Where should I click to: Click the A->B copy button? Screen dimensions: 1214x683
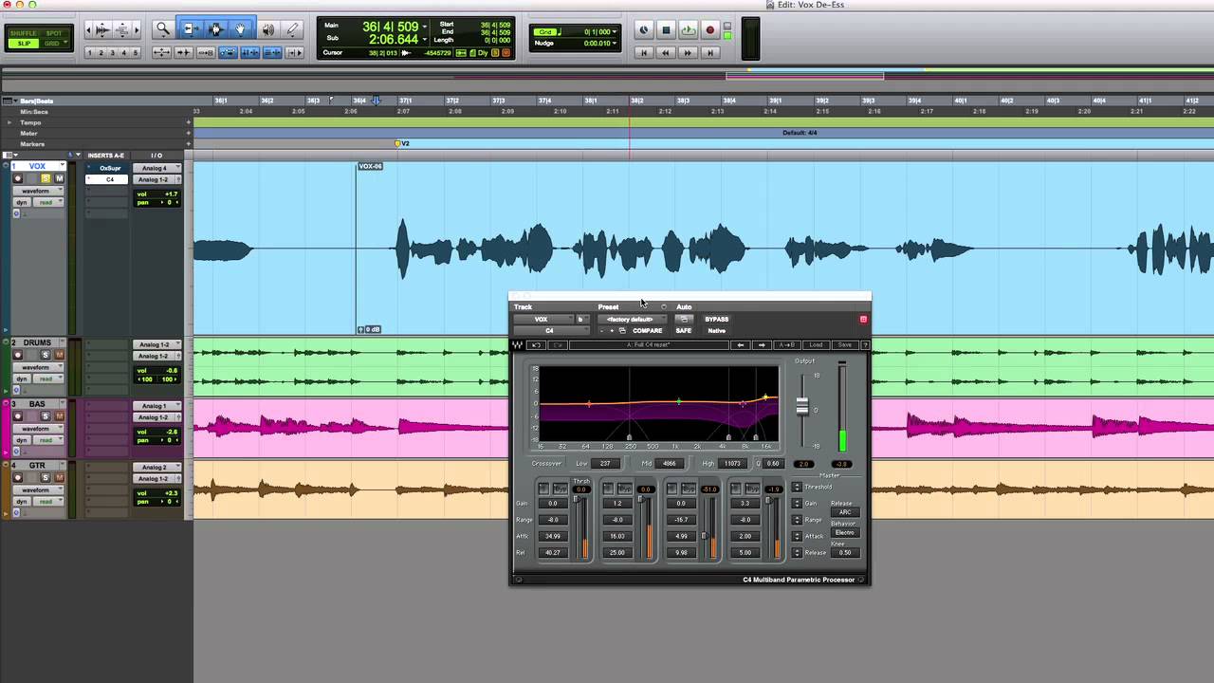(787, 345)
